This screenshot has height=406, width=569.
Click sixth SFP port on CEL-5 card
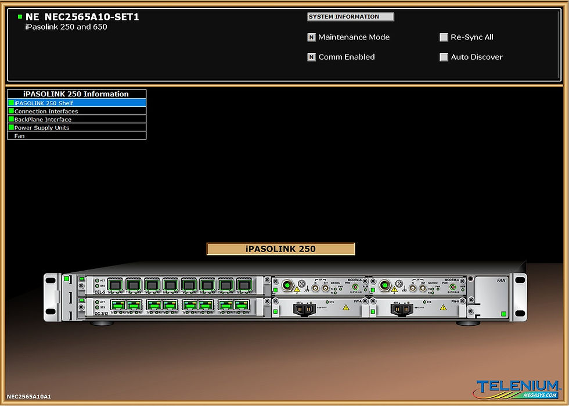[207, 285]
